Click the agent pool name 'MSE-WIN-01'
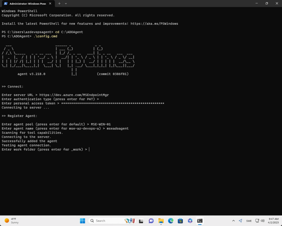The image size is (282, 226). click(x=101, y=124)
